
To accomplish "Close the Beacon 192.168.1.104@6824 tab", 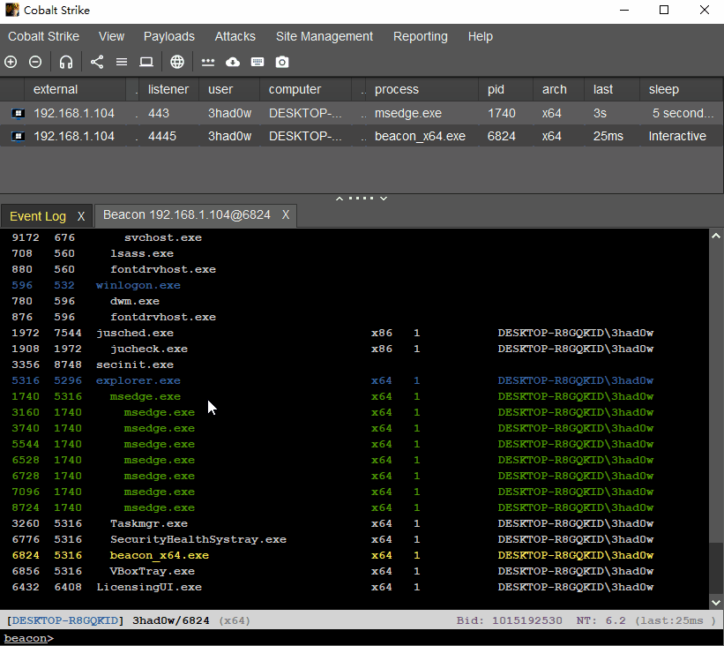I will [x=286, y=214].
